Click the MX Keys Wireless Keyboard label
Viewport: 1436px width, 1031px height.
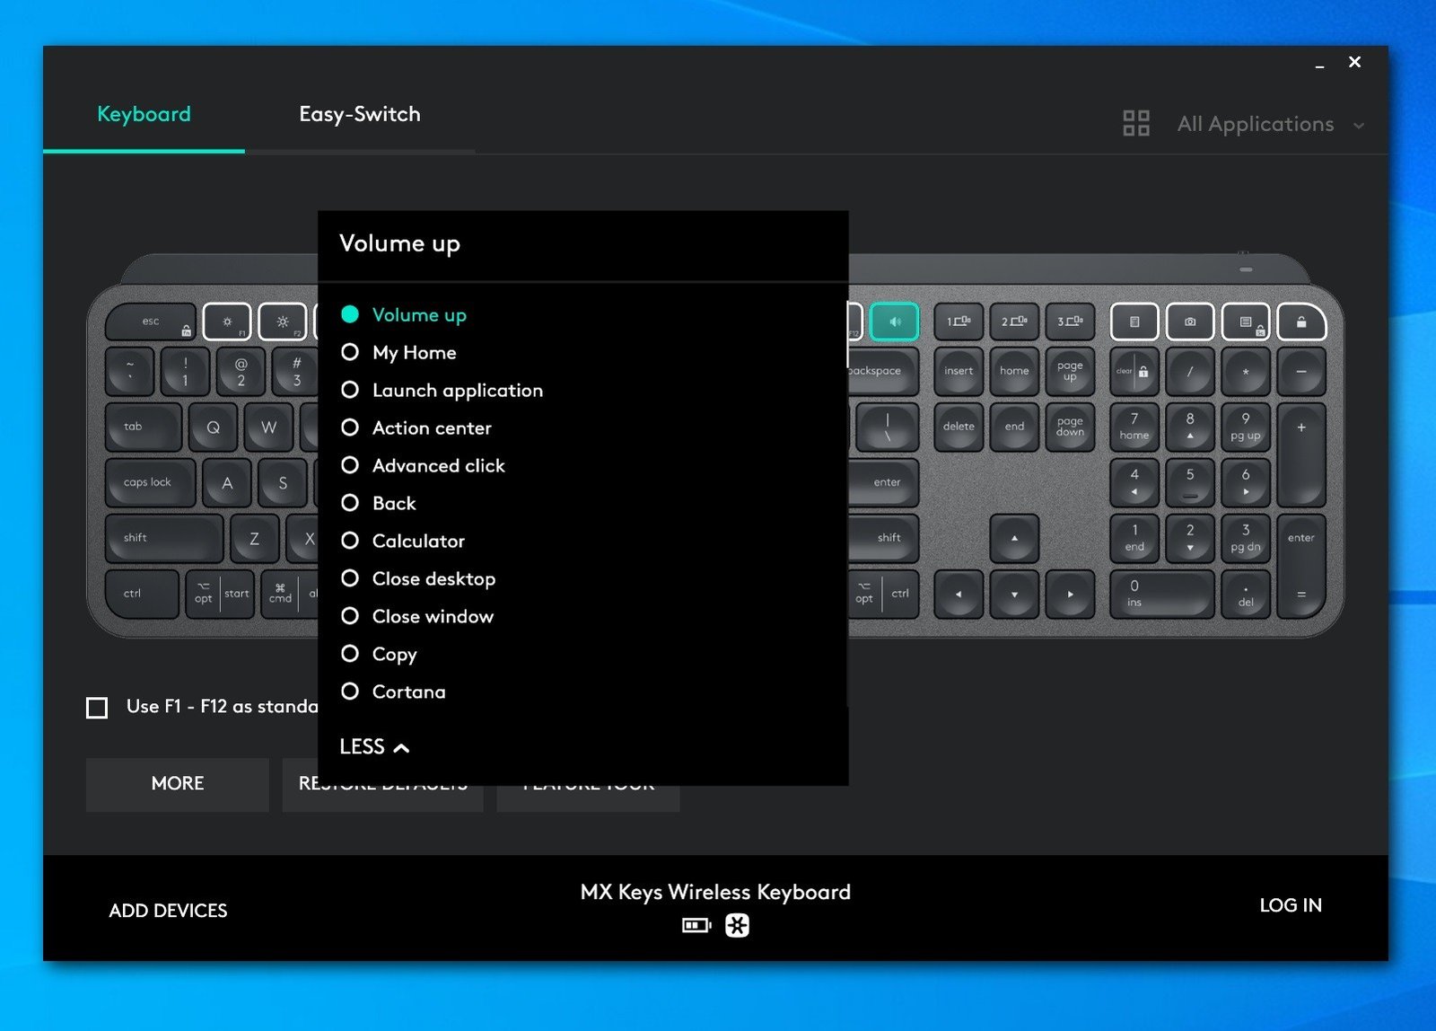(715, 892)
